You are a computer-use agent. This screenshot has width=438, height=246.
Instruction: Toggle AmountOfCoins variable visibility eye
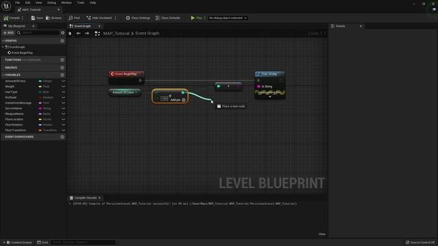pos(63,81)
